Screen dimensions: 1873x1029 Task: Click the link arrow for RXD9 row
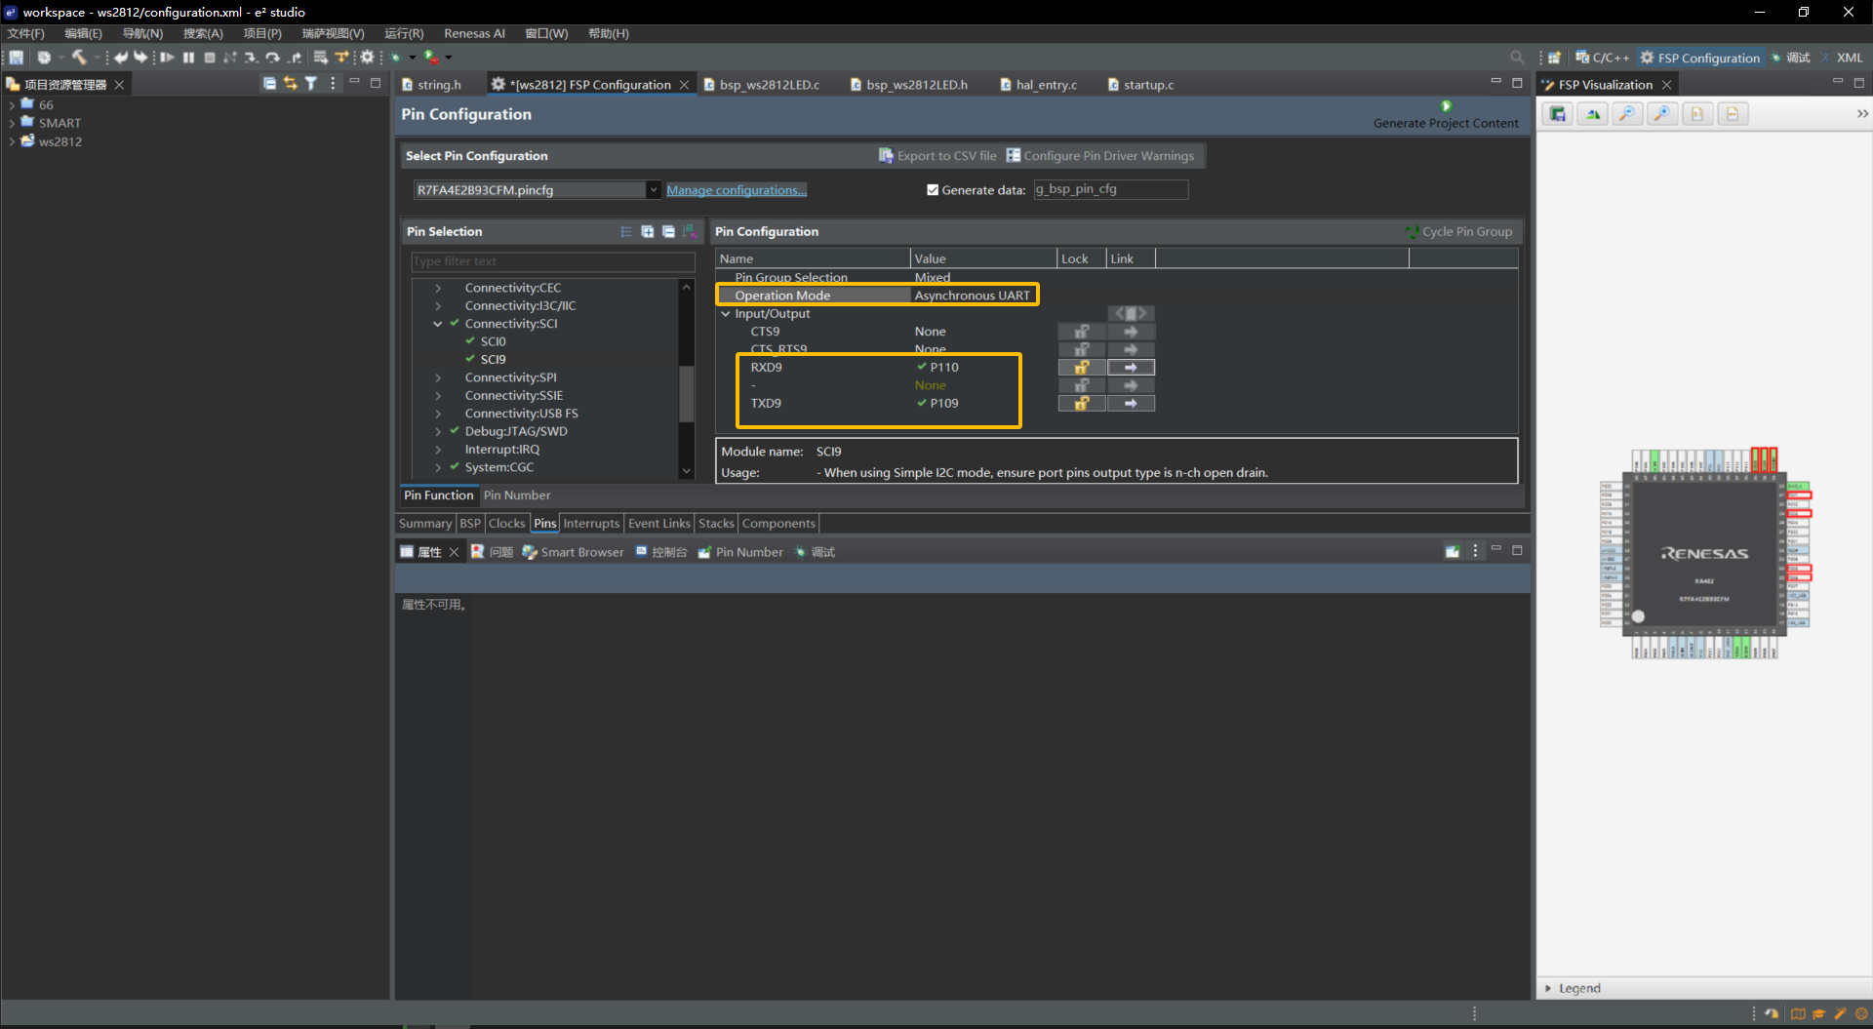pos(1131,368)
